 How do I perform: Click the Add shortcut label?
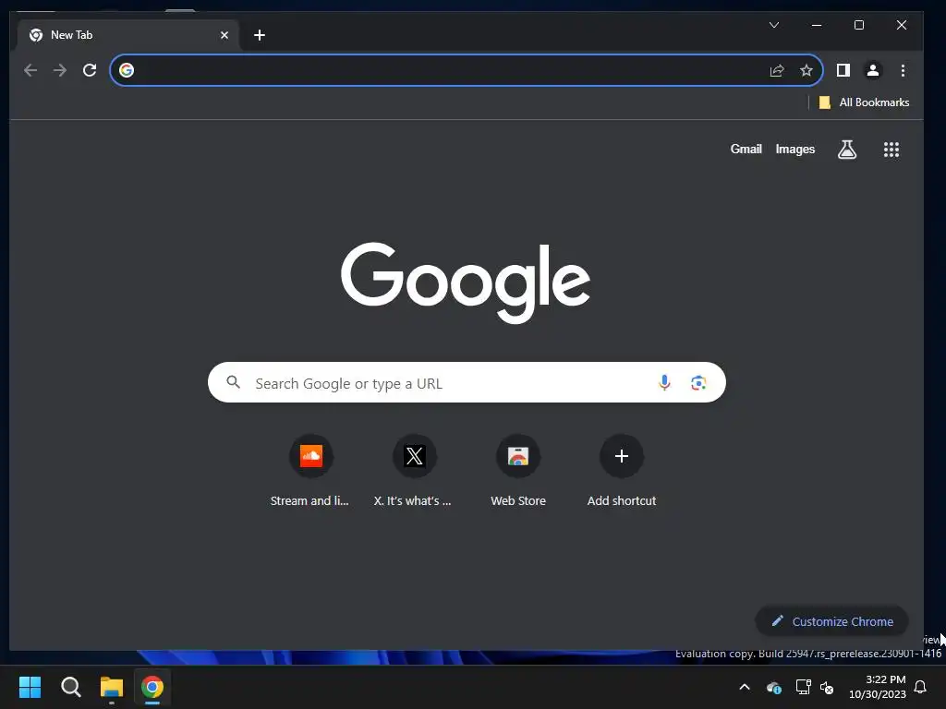(x=622, y=500)
